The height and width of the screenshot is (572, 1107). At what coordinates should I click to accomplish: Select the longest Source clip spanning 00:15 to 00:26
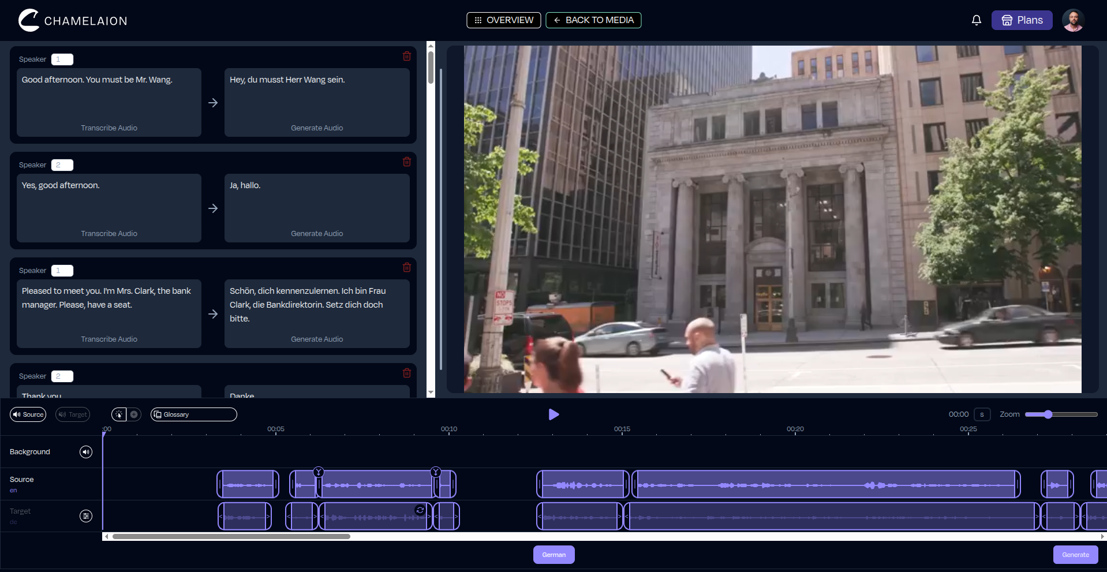(x=826, y=484)
